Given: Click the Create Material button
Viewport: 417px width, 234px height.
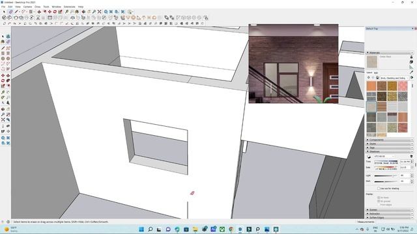Looking at the screenshot, I should point(411,62).
